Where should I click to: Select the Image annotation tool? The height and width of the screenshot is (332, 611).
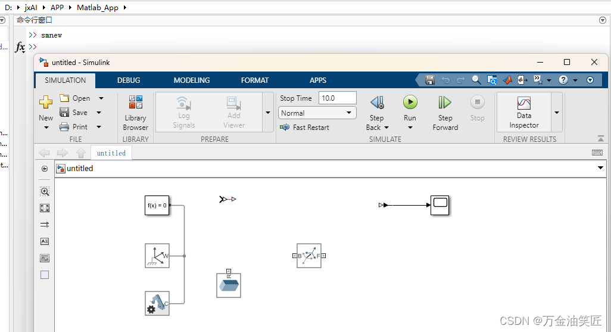tap(45, 258)
